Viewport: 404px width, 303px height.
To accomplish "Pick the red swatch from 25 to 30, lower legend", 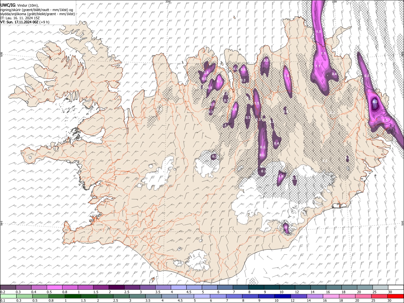I will click(x=379, y=296).
